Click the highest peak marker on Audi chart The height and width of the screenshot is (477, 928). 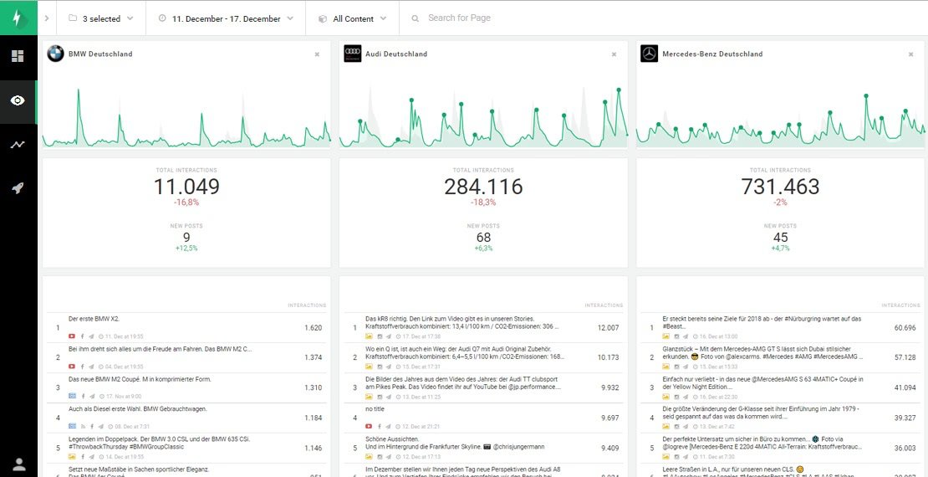(619, 90)
